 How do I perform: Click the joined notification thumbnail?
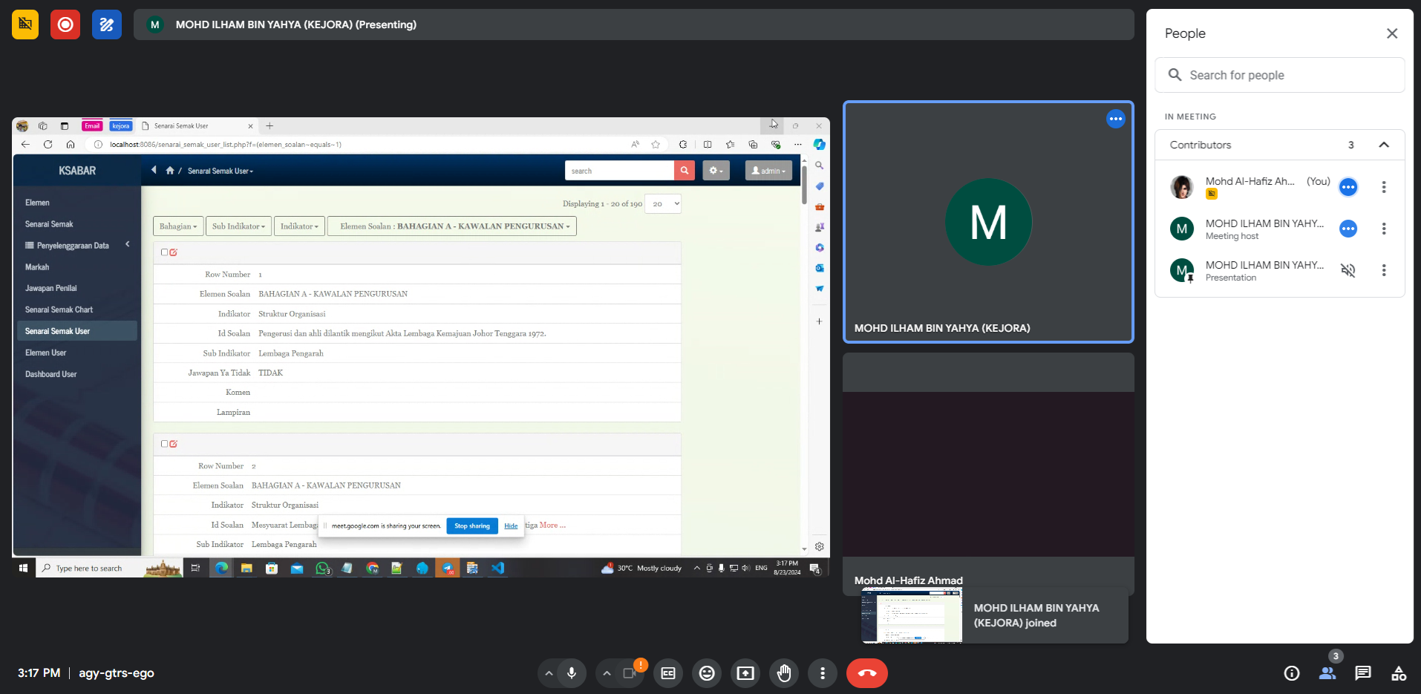coord(912,615)
